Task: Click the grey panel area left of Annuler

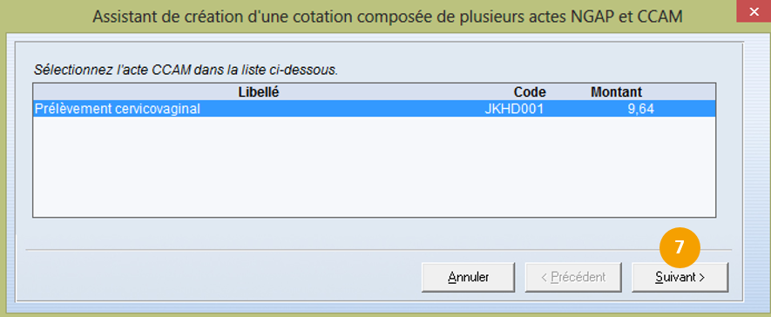Action: (221, 277)
